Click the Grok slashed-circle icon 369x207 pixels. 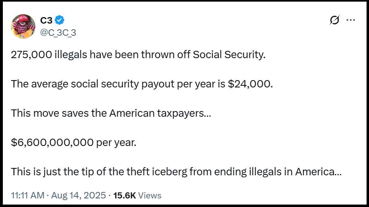click(x=334, y=20)
